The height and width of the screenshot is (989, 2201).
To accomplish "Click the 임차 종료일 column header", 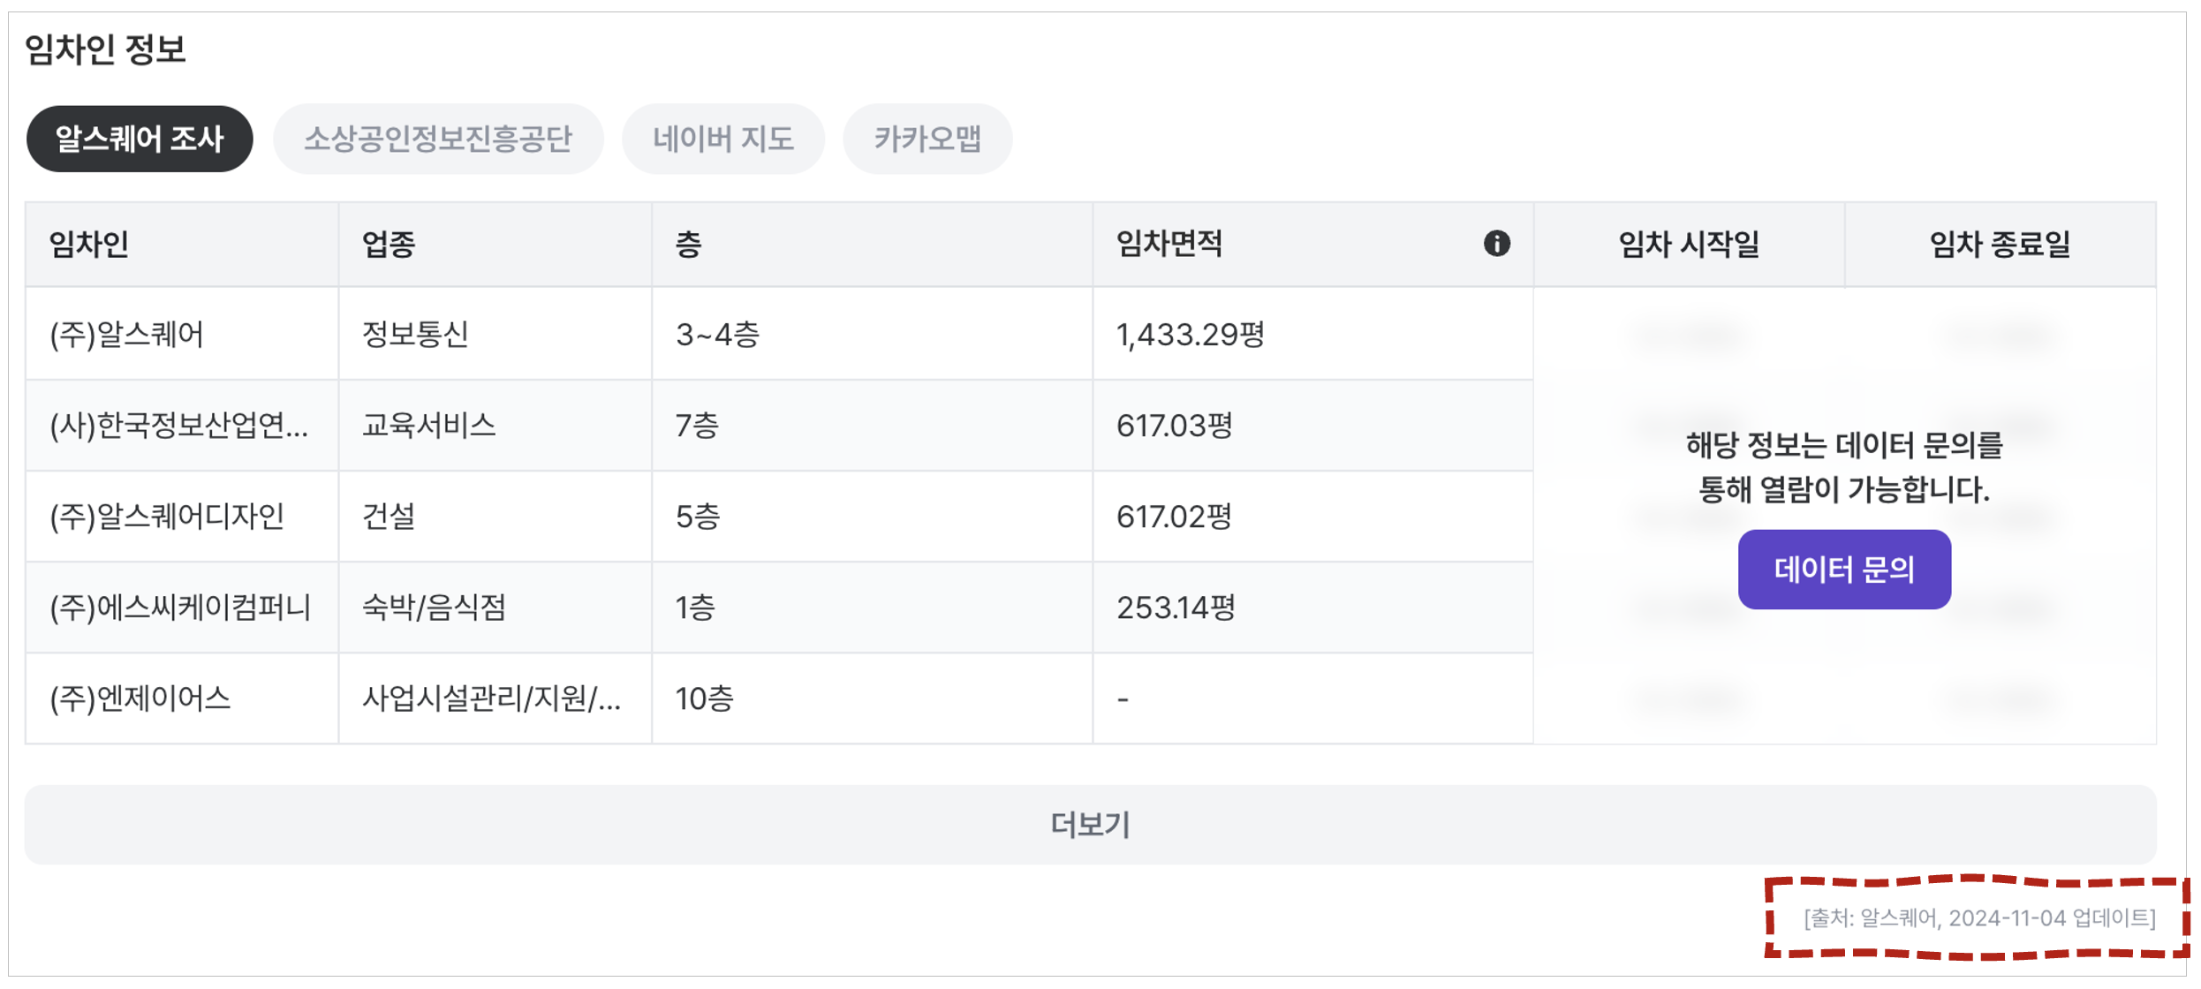I will click(x=2000, y=244).
